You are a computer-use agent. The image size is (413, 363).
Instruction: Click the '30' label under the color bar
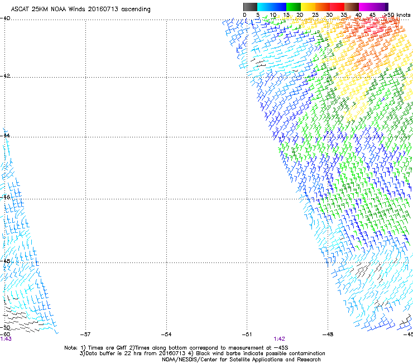pyautogui.click(x=329, y=15)
